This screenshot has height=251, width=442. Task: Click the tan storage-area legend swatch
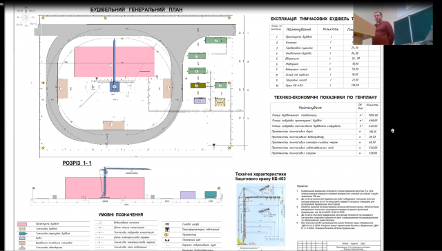click(22, 243)
